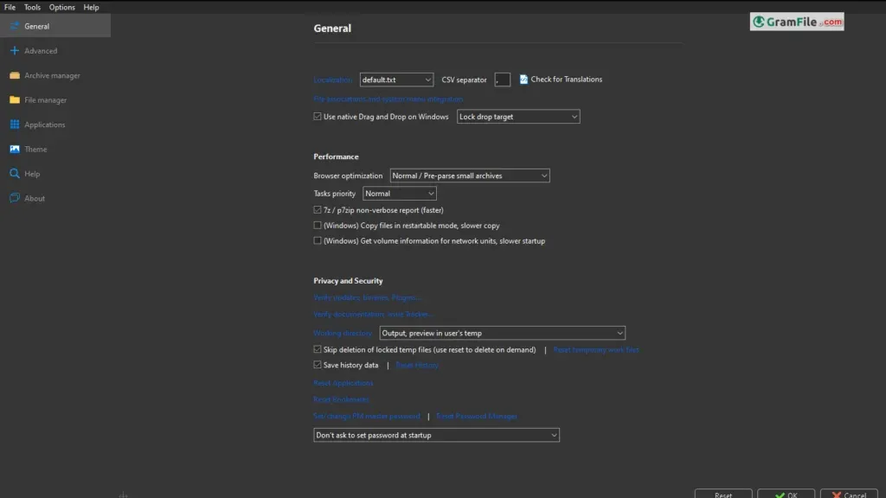
Task: Enable Copy files in restartable mode
Action: [318, 226]
